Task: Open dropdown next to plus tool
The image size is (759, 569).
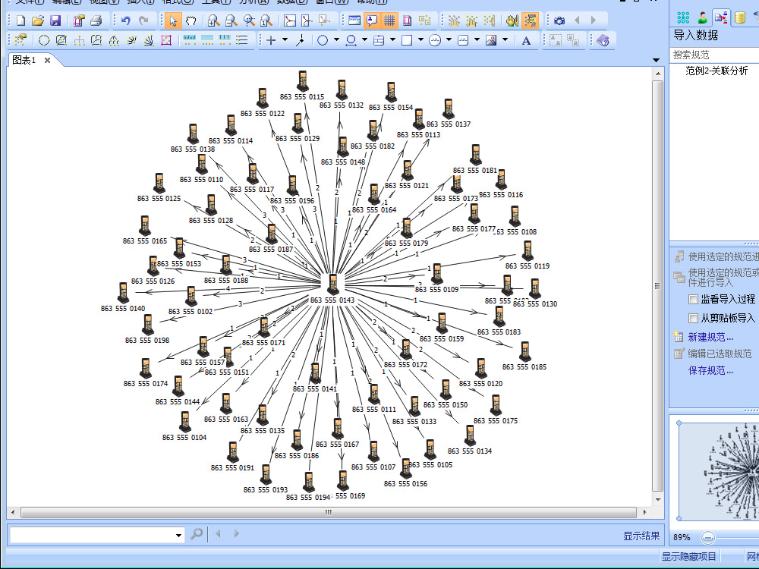Action: click(285, 40)
